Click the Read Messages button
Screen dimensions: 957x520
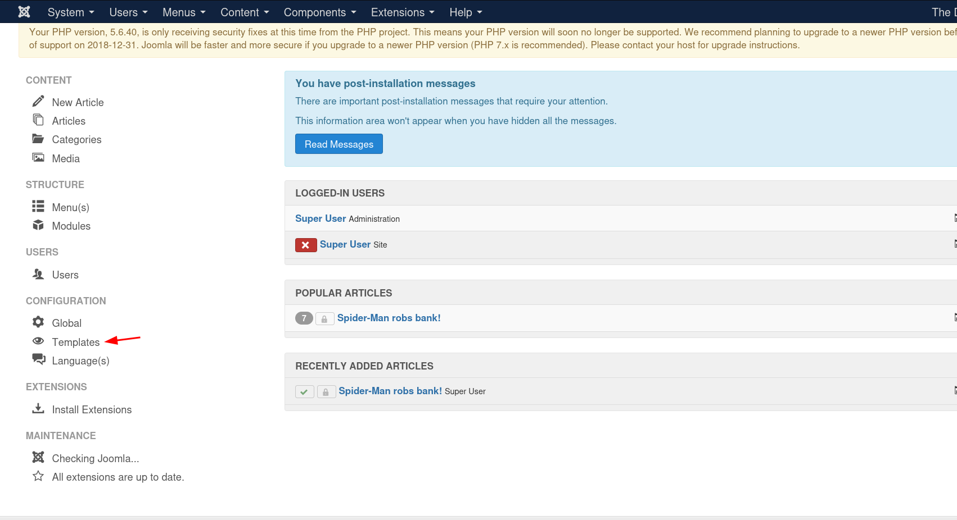coord(339,144)
